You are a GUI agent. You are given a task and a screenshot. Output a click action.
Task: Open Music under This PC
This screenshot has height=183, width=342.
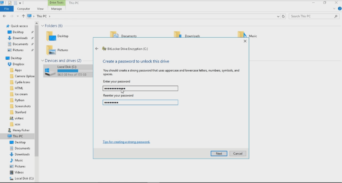click(18, 160)
